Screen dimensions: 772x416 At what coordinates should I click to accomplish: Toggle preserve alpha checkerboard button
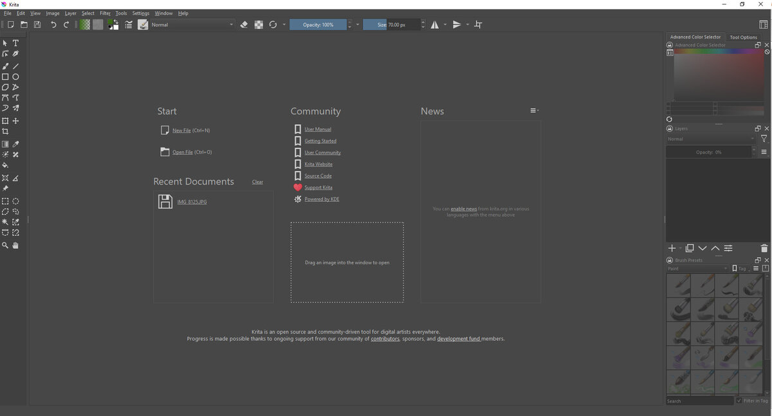[x=259, y=24]
